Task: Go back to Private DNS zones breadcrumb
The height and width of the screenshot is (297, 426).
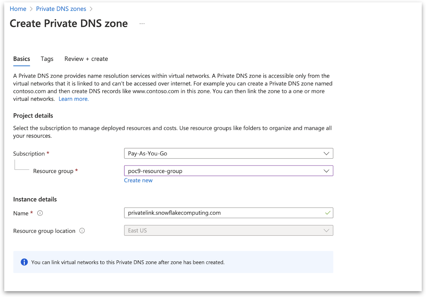Action: pyautogui.click(x=61, y=9)
